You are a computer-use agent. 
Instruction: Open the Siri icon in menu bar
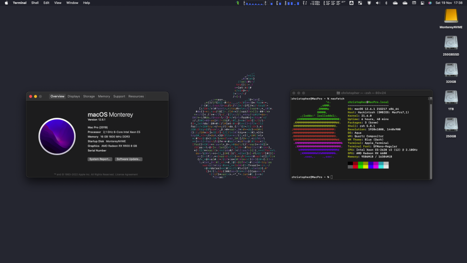tap(430, 3)
